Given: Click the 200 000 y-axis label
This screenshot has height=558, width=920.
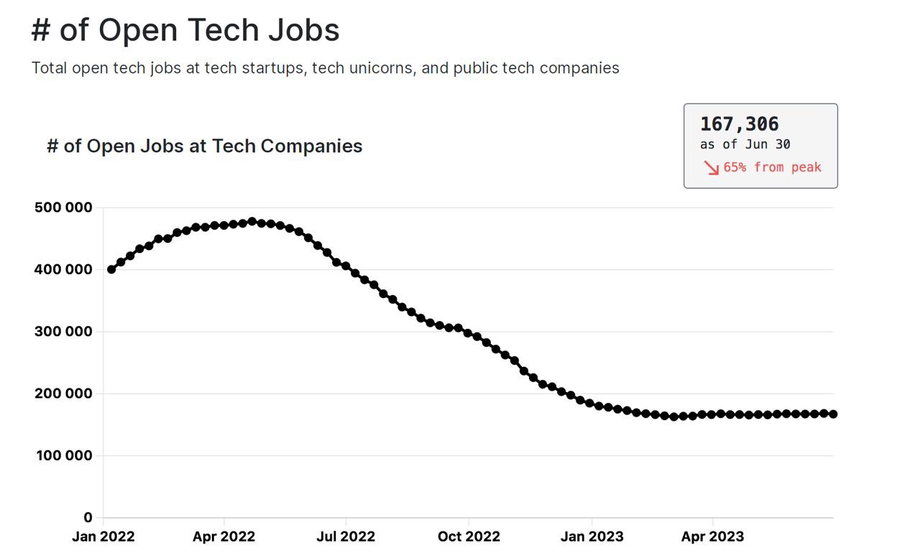Looking at the screenshot, I should [64, 394].
